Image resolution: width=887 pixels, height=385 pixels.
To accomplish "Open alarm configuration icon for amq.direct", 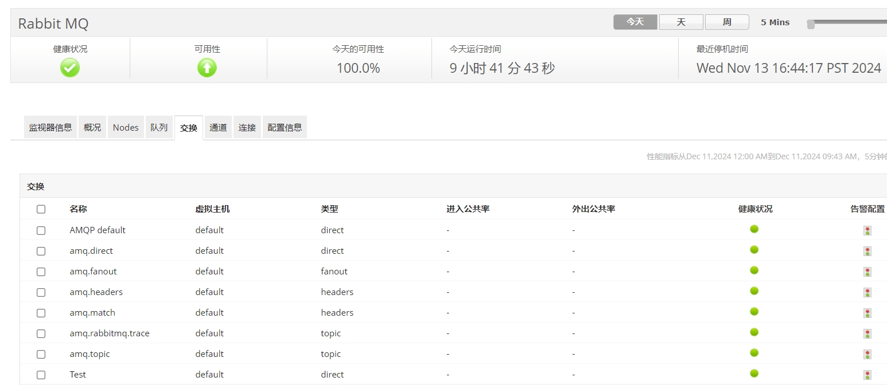I will click(x=867, y=251).
